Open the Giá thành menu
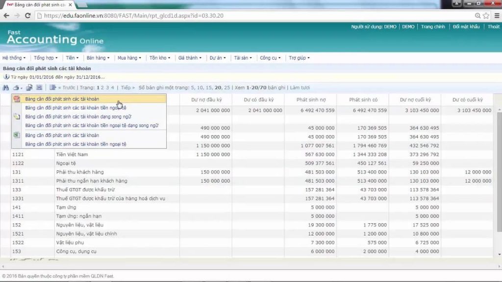This screenshot has height=282, width=502. [190, 58]
